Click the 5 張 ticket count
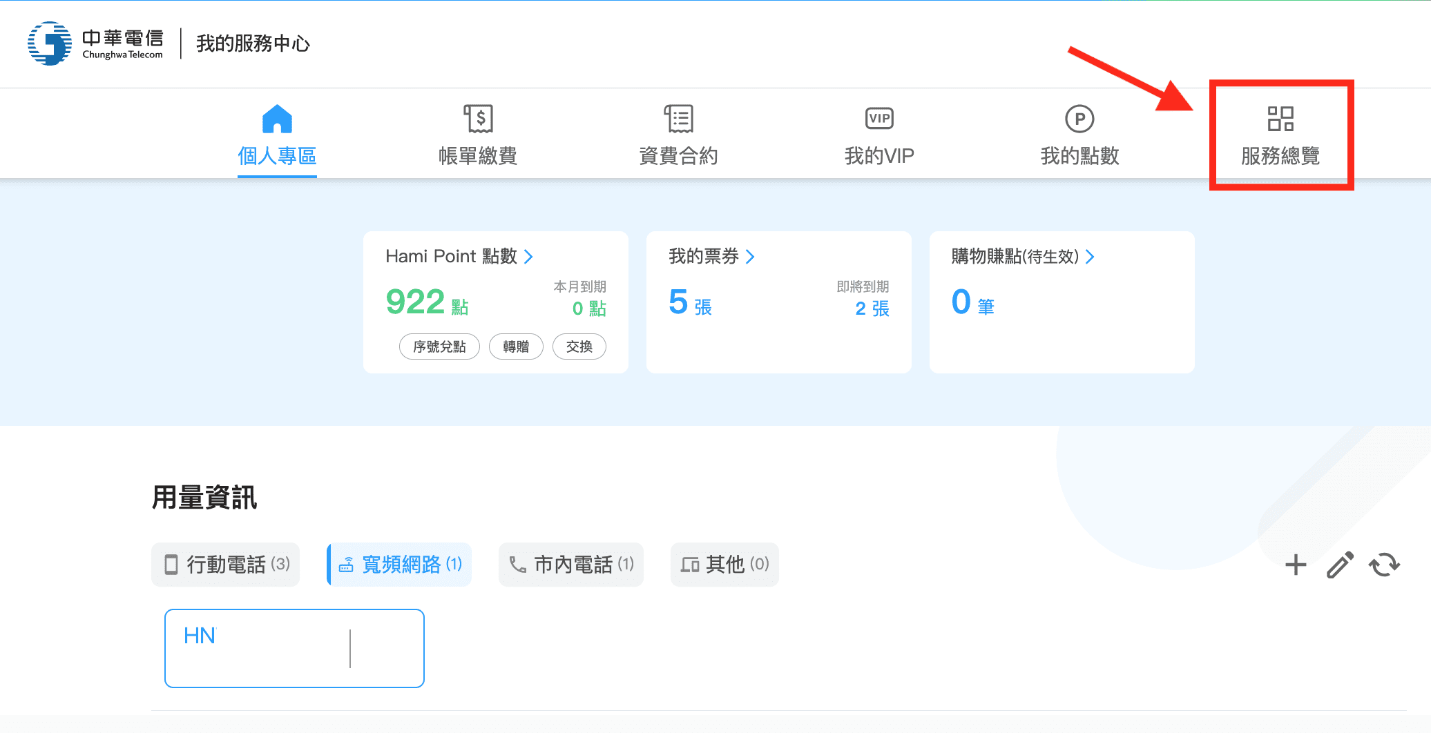 690,302
